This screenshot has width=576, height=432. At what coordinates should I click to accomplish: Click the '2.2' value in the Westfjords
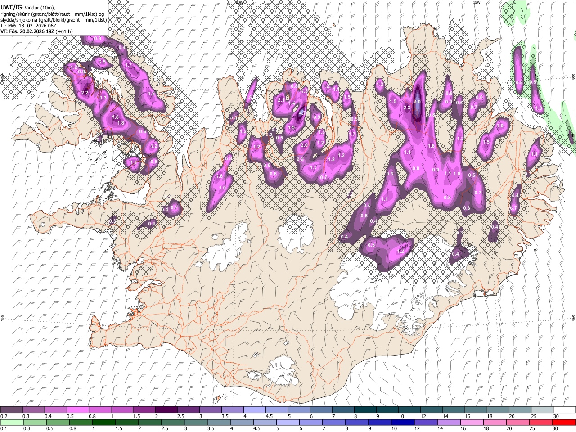[x=85, y=93]
